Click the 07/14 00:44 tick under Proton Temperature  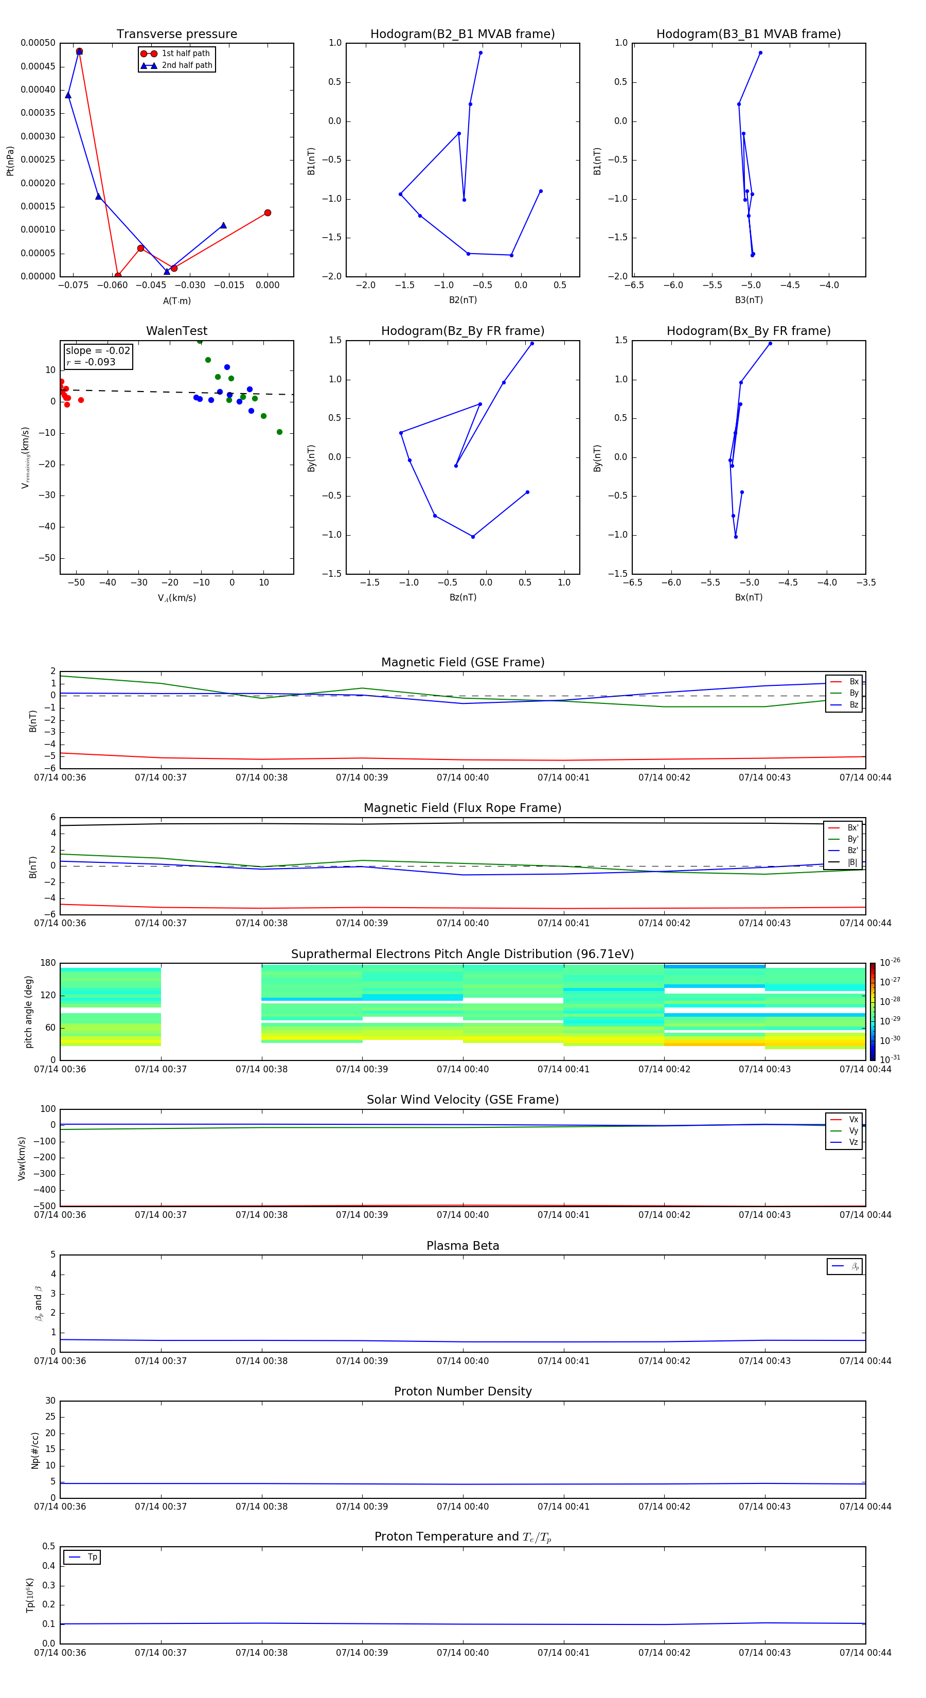tap(865, 1653)
